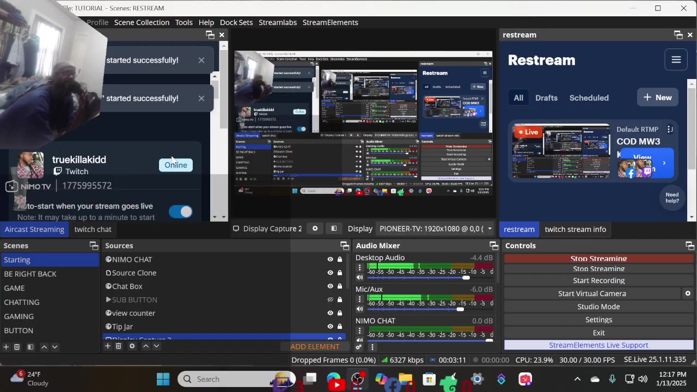This screenshot has height=392, width=697.
Task: Switch to twitch chat tab
Action: (93, 229)
